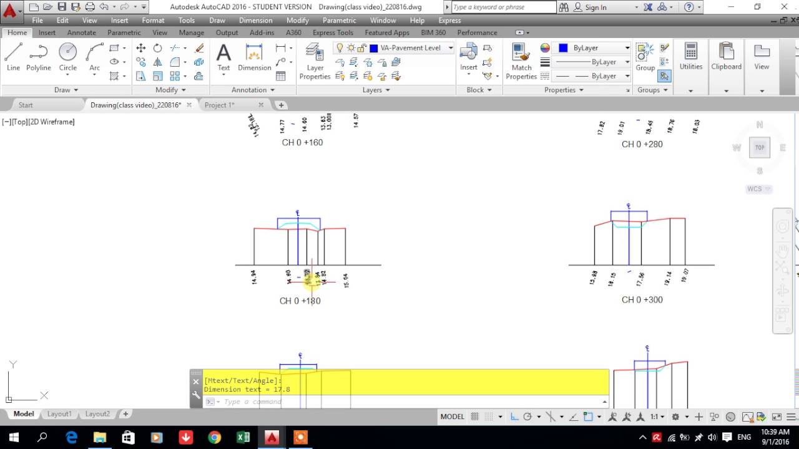Open the ByLayer lineweight dropdown
The height and width of the screenshot is (449, 799).
(x=627, y=62)
